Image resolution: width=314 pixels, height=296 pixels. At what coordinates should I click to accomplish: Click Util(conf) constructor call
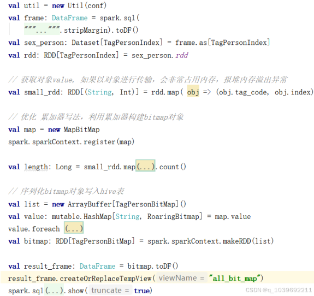[87, 5]
